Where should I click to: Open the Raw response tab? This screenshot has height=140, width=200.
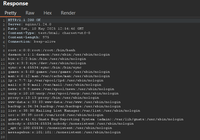(30, 13)
